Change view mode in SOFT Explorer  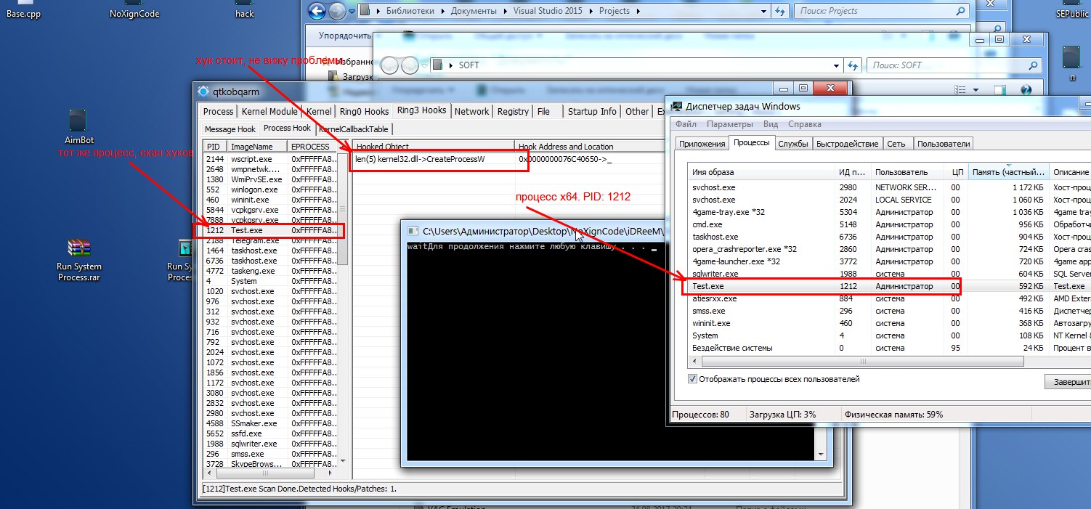pyautogui.click(x=959, y=89)
